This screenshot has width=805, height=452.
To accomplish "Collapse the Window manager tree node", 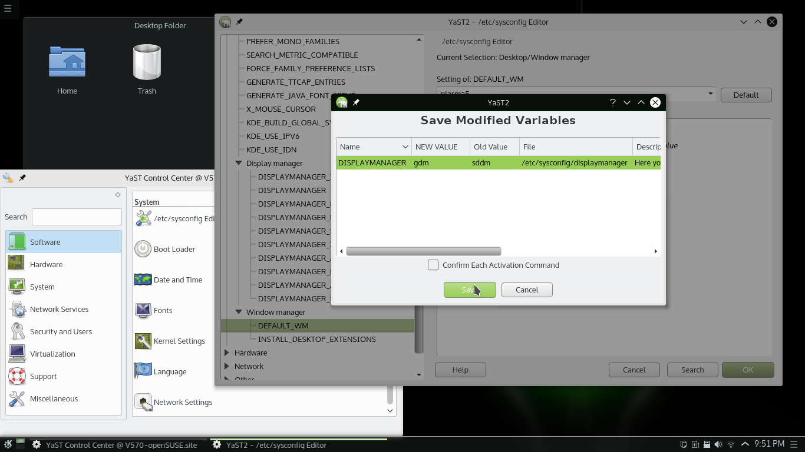I will [x=239, y=312].
